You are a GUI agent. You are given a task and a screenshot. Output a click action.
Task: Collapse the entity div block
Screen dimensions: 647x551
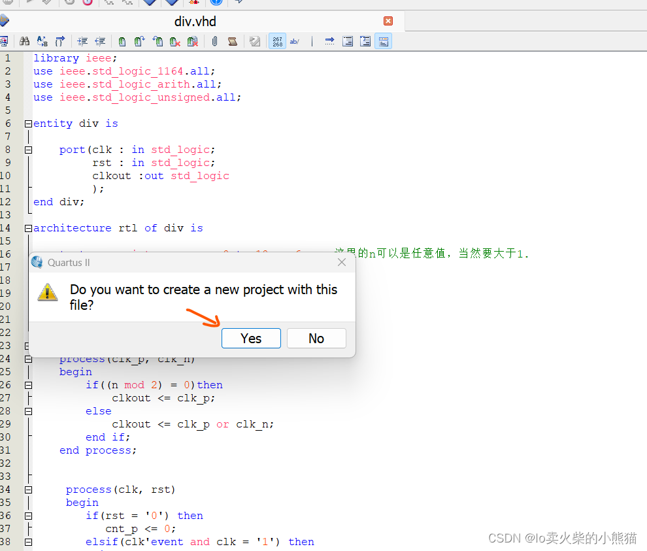click(x=28, y=124)
